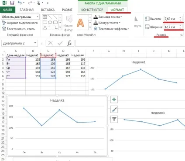The width and height of the screenshot is (185, 161).
Task: Choose the orange WordArt style A
Action: [x=80, y=23]
